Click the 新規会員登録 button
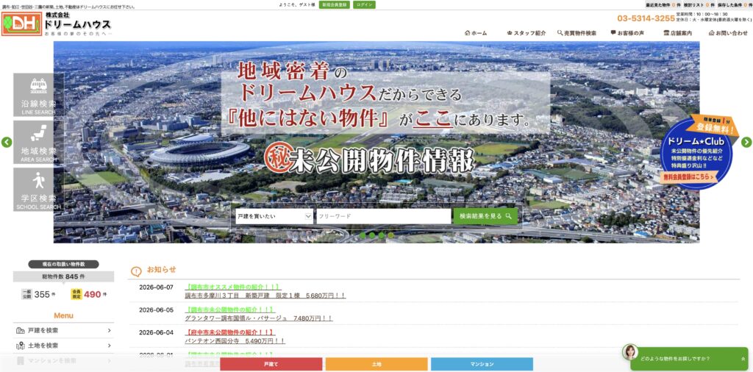 pyautogui.click(x=335, y=5)
